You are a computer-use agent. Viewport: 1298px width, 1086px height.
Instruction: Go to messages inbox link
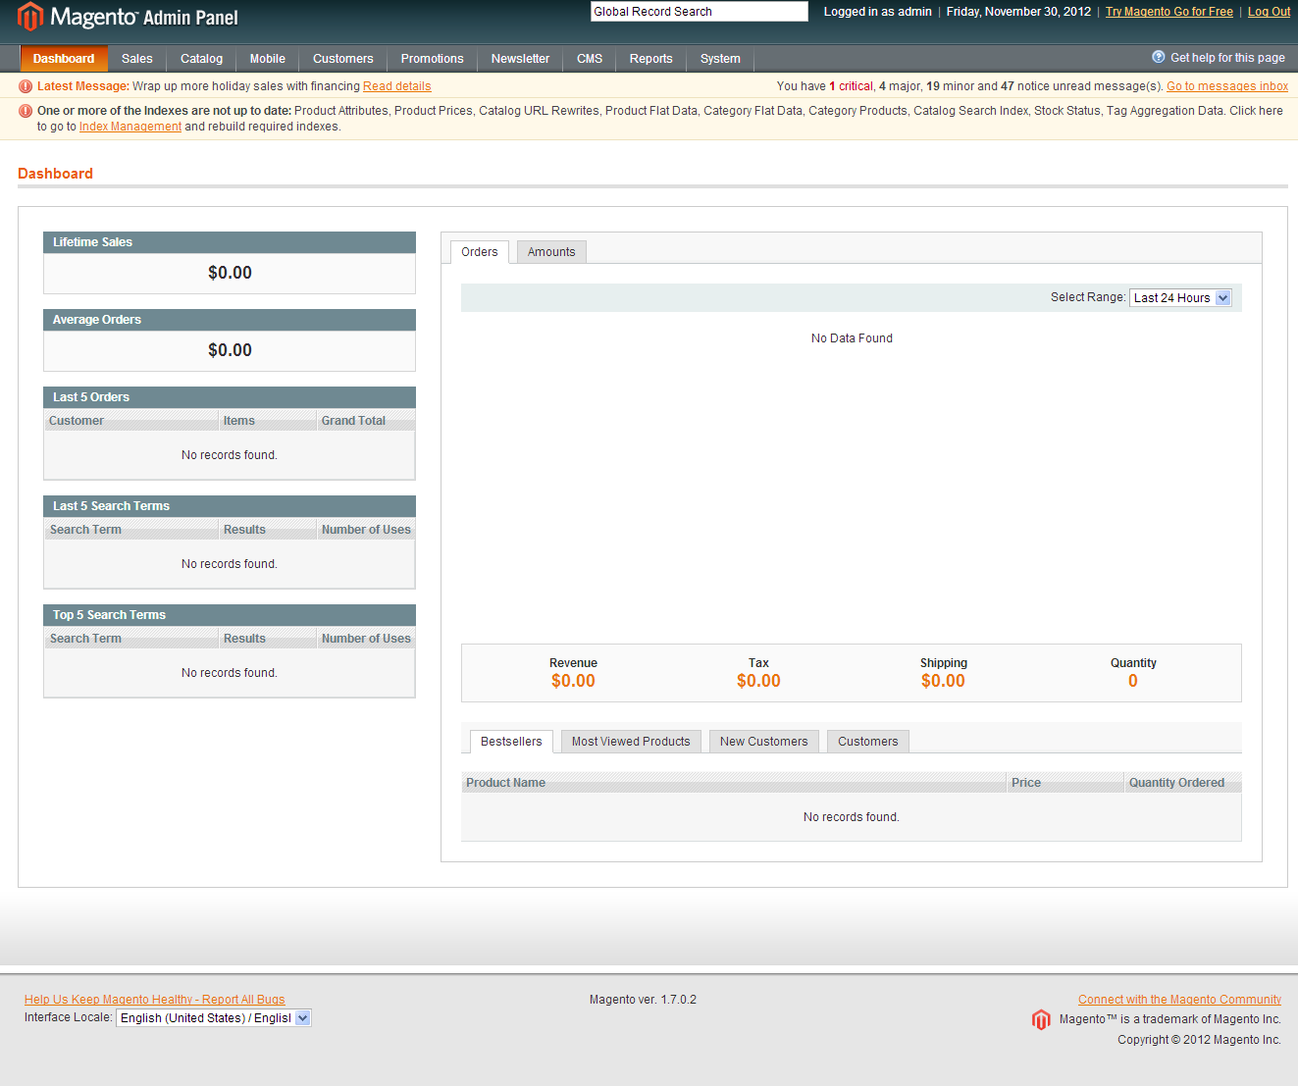[1226, 86]
